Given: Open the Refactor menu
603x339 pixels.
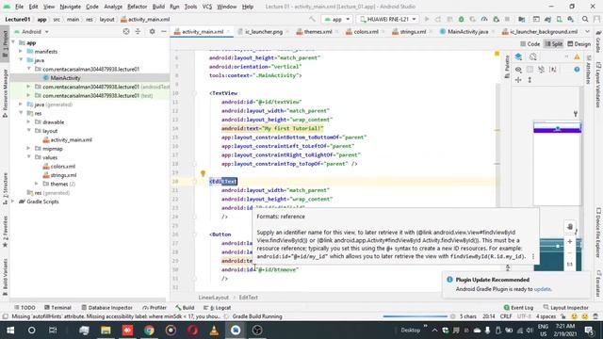Looking at the screenshot, I should pyautogui.click(x=138, y=7).
